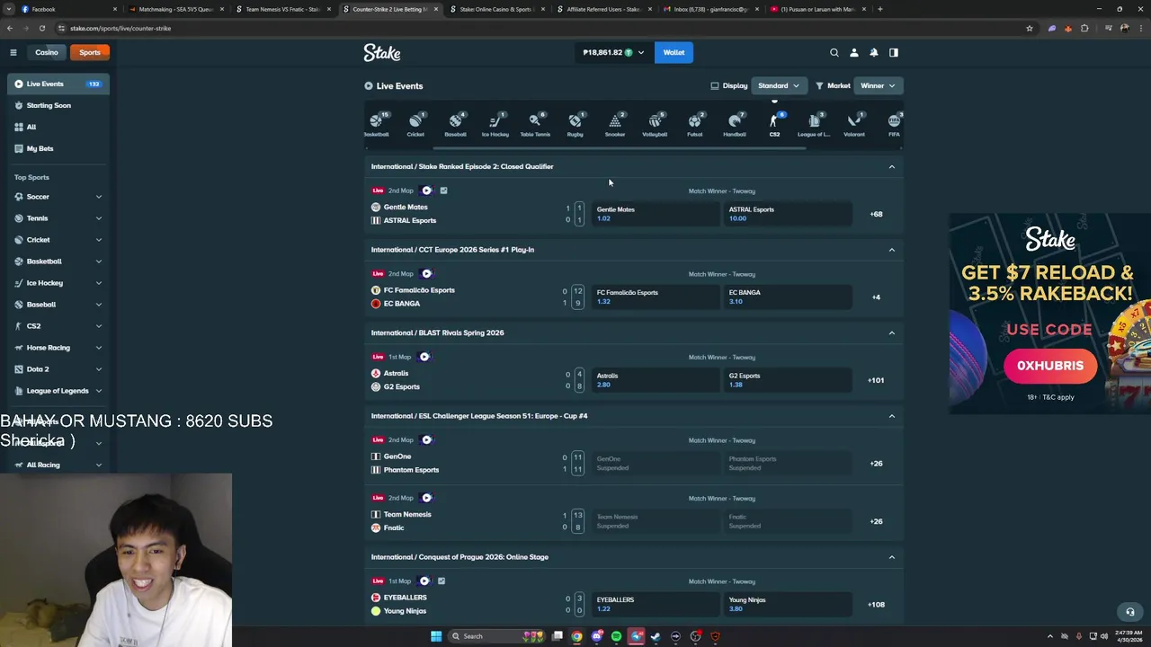Bet on EC BANGA at 3.10
1151x647 pixels.
click(x=786, y=297)
